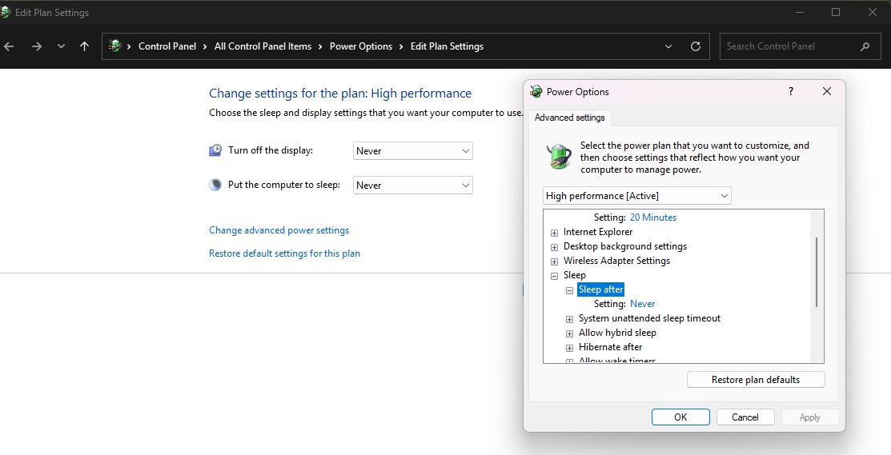This screenshot has width=891, height=455.
Task: Click the Restore plan defaults button
Action: [755, 380]
